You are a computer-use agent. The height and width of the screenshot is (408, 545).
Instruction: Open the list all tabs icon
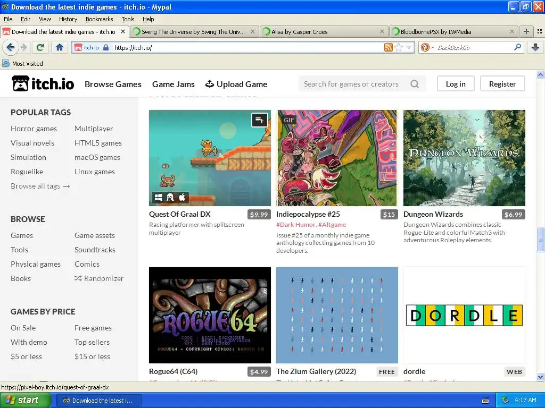(540, 31)
